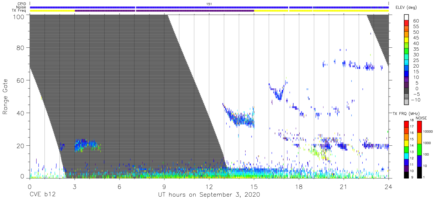Click the CVE b12 radar label
The height and width of the screenshot is (202, 437).
click(x=42, y=195)
